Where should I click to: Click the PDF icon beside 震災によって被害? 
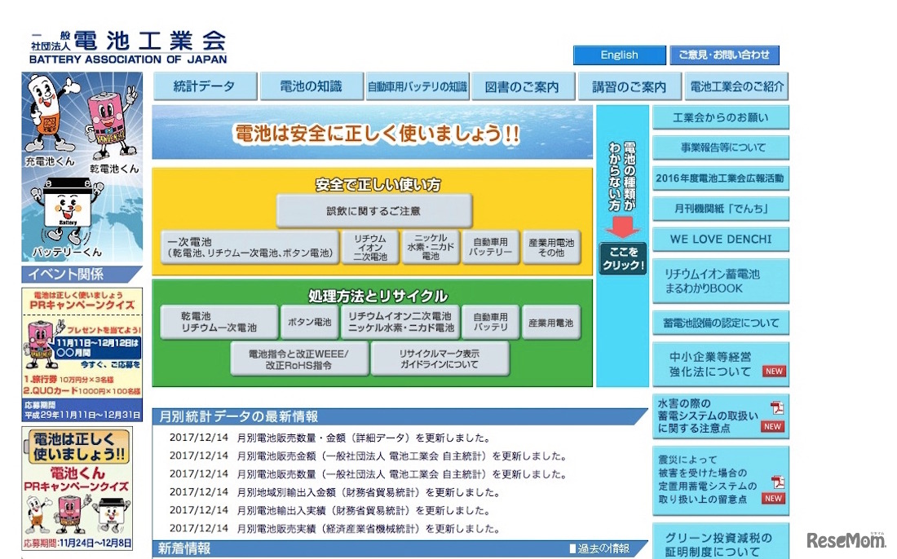coord(777,481)
